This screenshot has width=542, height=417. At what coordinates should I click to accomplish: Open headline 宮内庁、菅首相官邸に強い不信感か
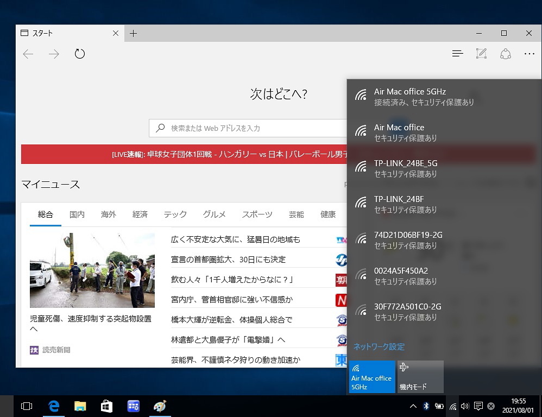point(232,300)
